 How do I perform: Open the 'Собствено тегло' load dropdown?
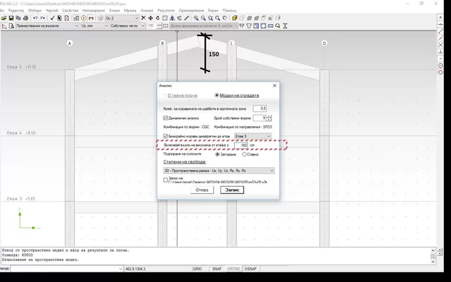point(128,26)
